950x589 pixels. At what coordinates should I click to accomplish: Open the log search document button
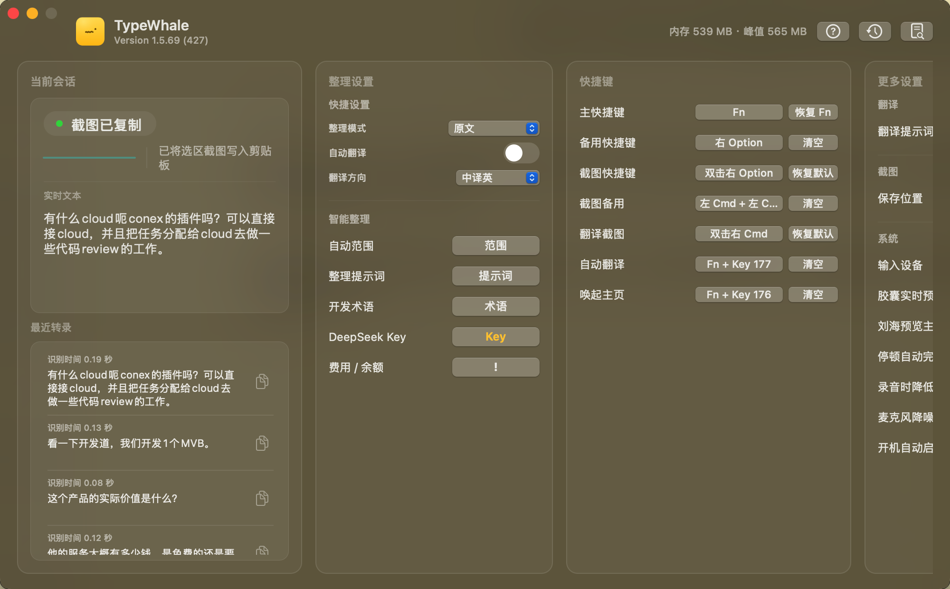[917, 31]
